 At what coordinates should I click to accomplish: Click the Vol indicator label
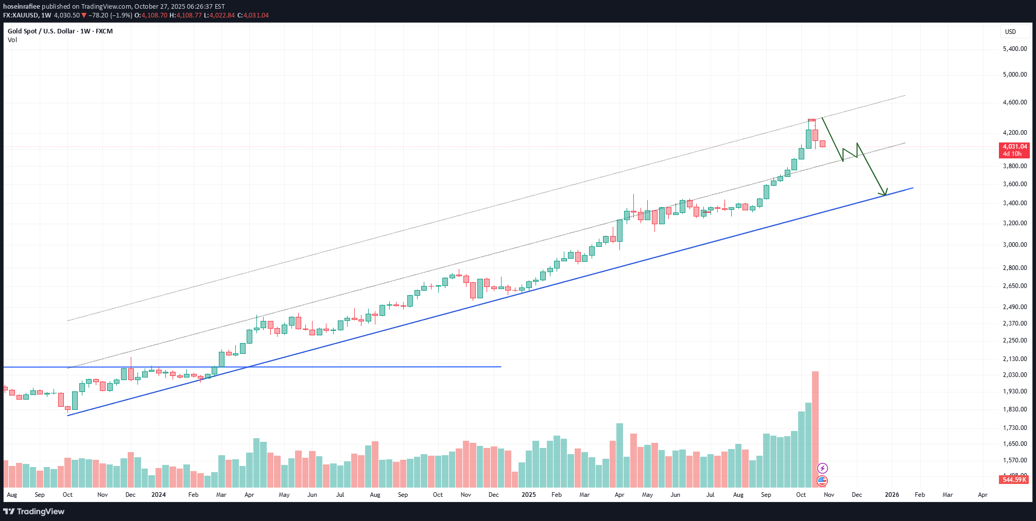[x=12, y=40]
